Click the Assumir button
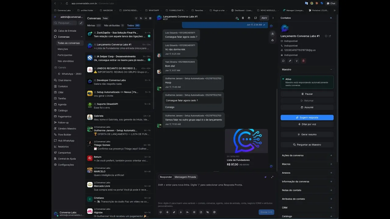The width and height of the screenshot is (390, 219). [307, 107]
